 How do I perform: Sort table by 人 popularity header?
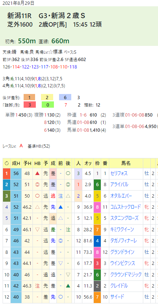[x=78, y=163]
